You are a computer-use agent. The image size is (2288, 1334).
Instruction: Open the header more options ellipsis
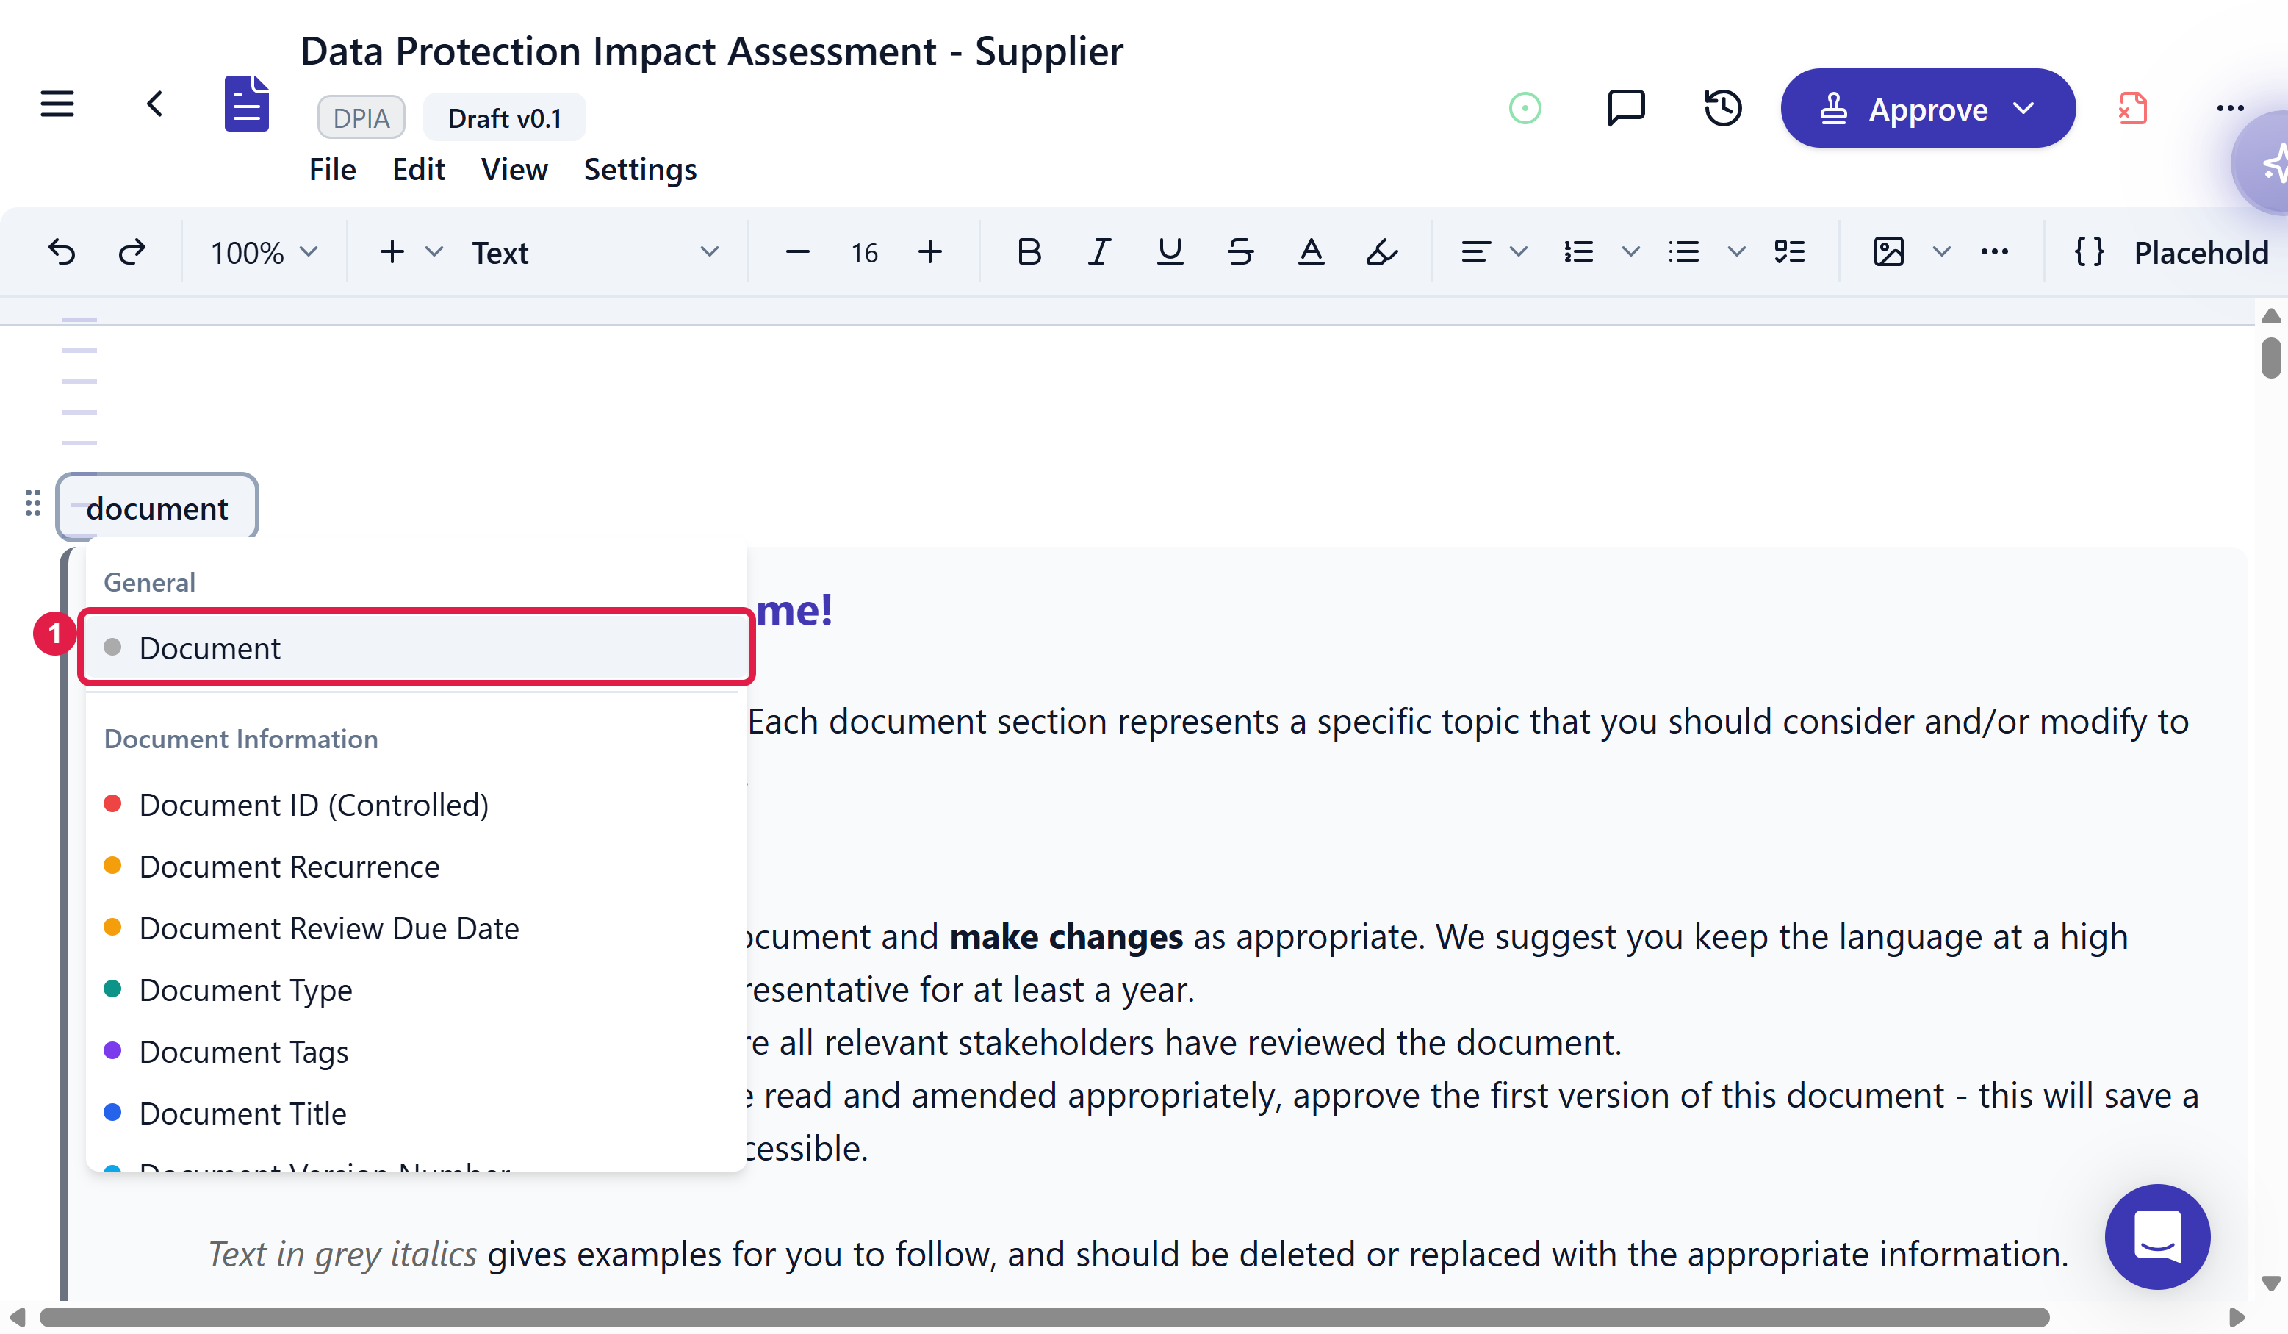(2230, 108)
